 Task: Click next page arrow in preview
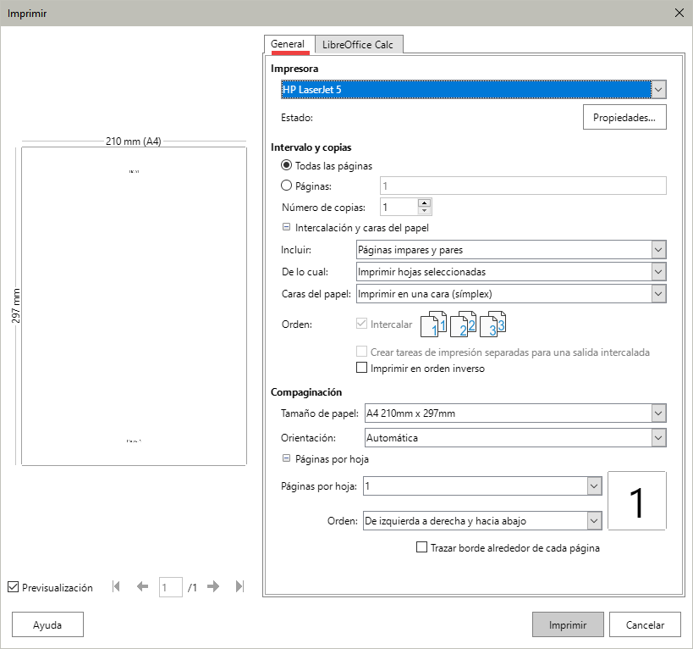(213, 587)
